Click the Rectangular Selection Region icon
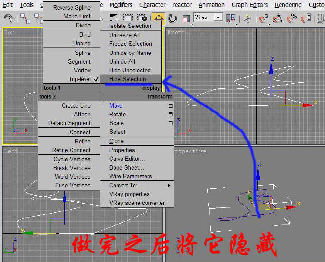 [x=128, y=18]
